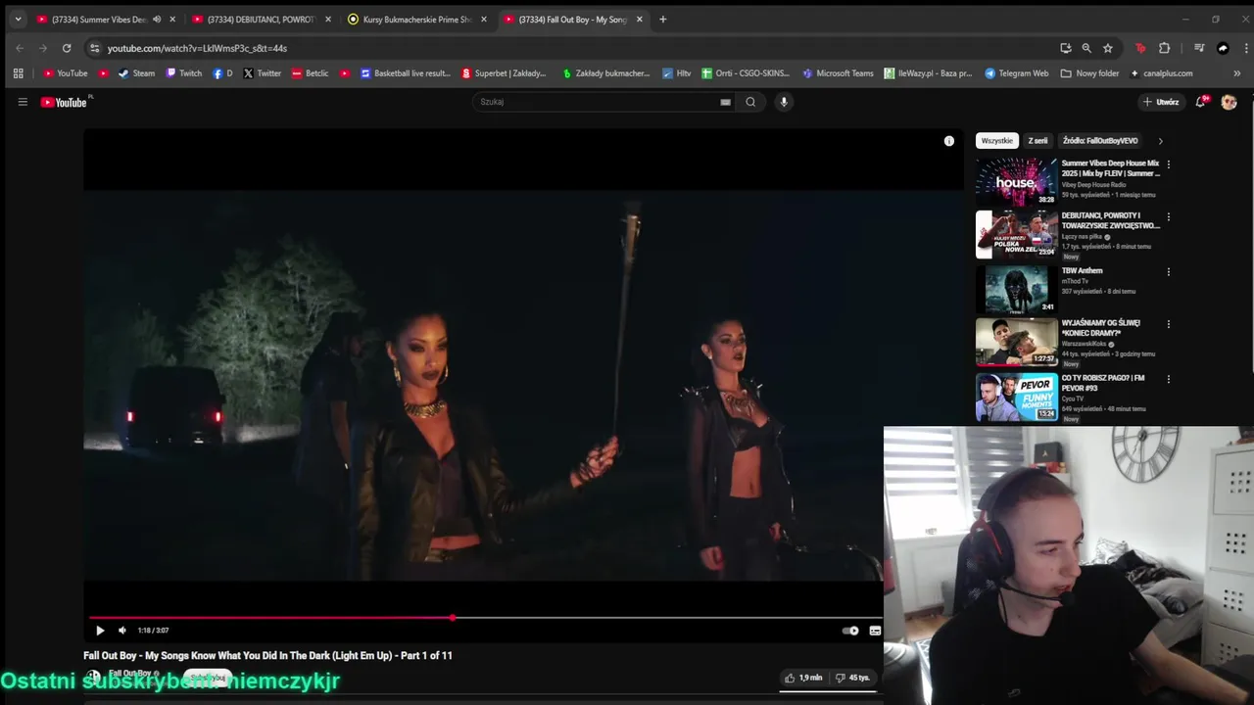This screenshot has width=1254, height=705.
Task: Mute the video player volume
Action: point(122,631)
